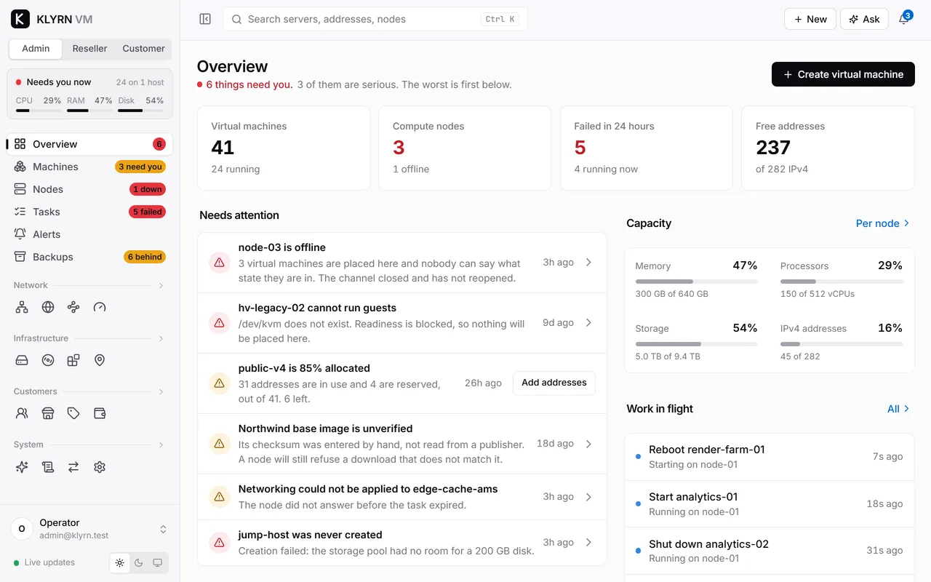The image size is (931, 582).
Task: Click the storefront icon under Customers
Action: [x=48, y=413]
